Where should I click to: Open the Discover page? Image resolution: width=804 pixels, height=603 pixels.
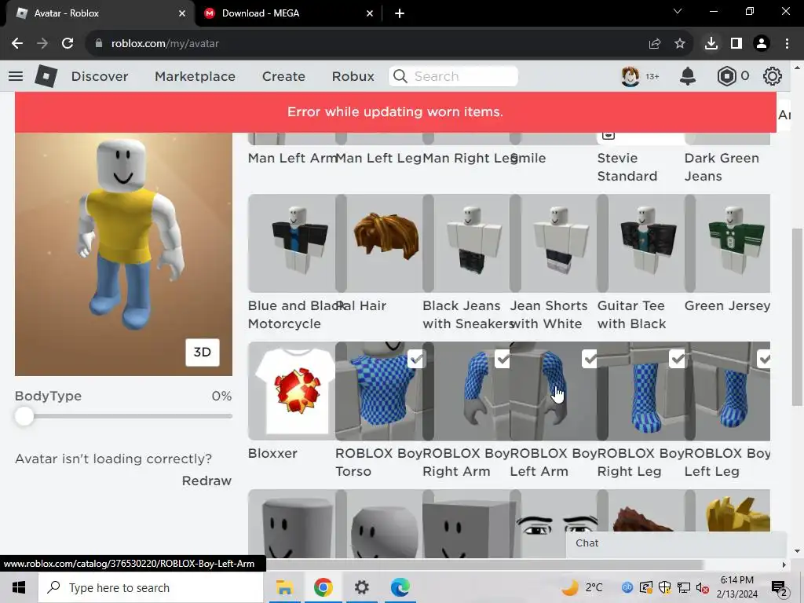pyautogui.click(x=100, y=76)
